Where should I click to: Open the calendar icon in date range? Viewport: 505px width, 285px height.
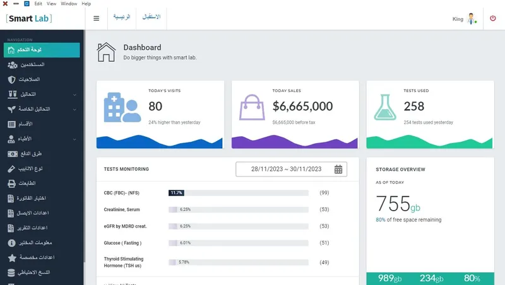pos(338,169)
